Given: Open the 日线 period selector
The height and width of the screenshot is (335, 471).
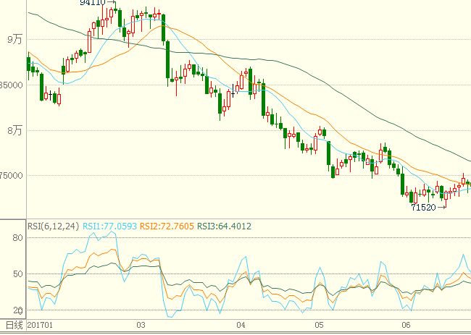Looking at the screenshot, I should 13,326.
